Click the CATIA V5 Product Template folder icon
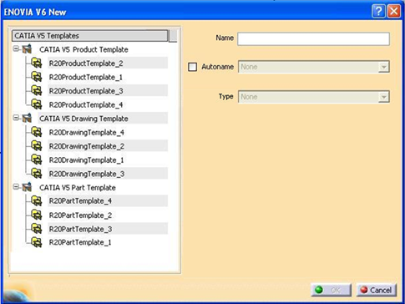 [27, 49]
